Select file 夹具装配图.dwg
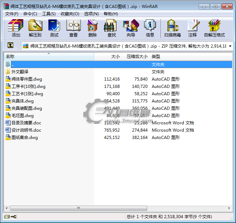 [x=27, y=108]
